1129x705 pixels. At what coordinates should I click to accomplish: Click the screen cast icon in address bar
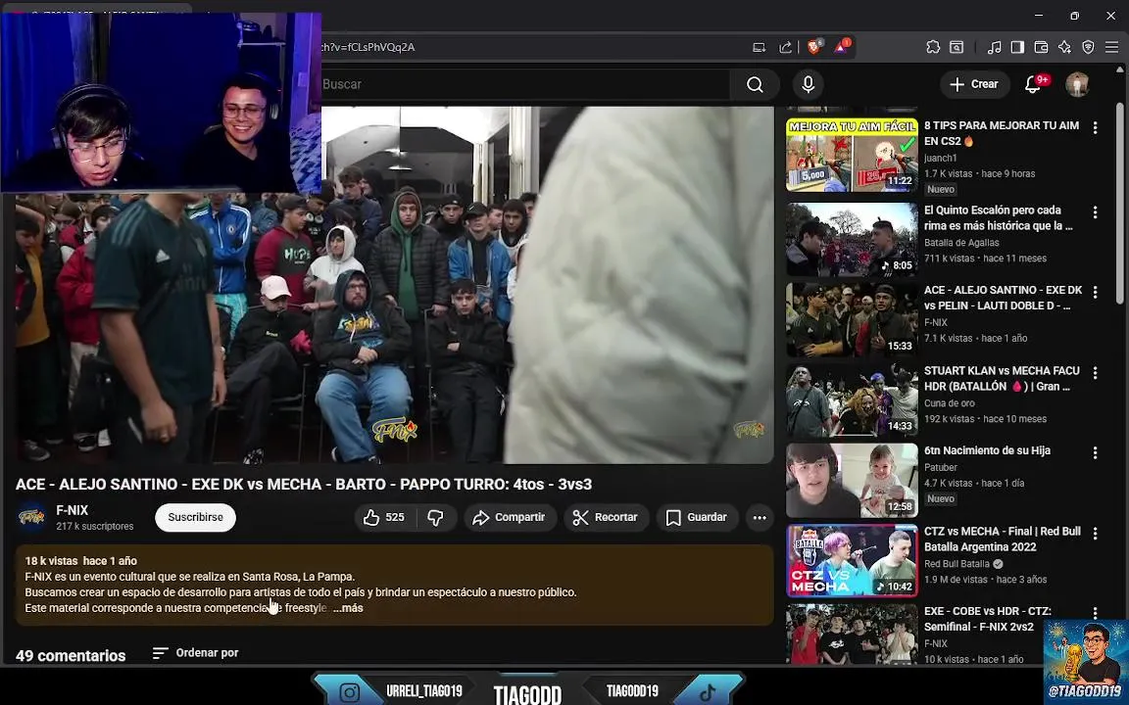[x=759, y=47]
